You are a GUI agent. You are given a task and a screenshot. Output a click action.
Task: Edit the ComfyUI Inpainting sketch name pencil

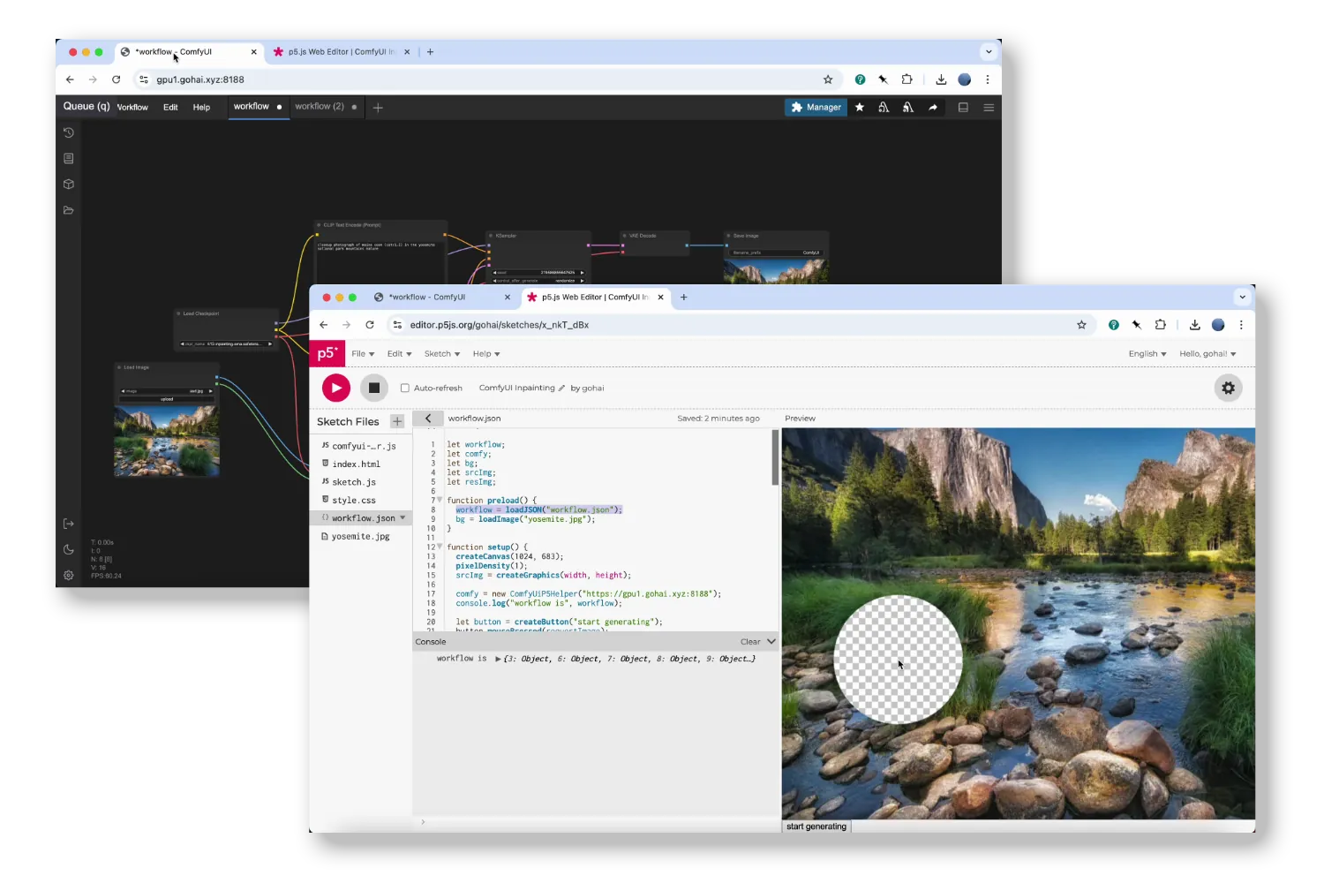pyautogui.click(x=561, y=388)
